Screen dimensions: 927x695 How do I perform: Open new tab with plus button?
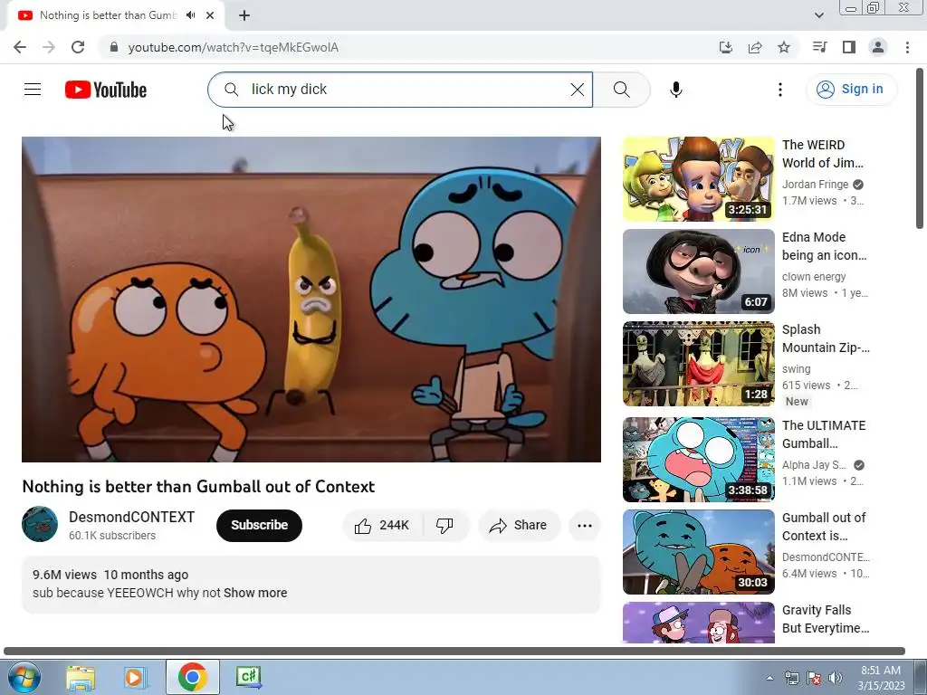(x=244, y=15)
